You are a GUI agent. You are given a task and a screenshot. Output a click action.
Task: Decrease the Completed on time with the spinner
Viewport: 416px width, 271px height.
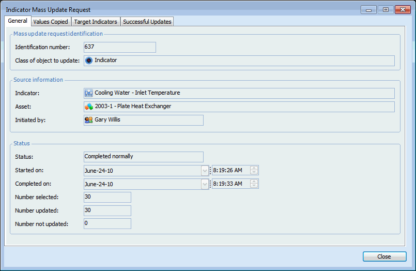point(254,186)
